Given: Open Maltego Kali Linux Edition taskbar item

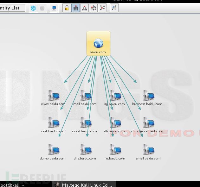Looking at the screenshot, I should pyautogui.click(x=84, y=184).
